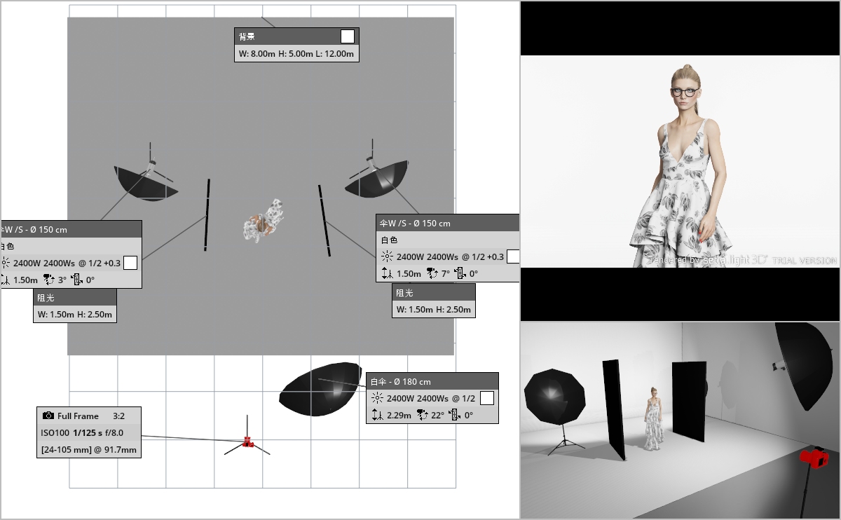Click the color swatch in the 白伞 Ø 180 cm label
The image size is (841, 520).
pos(487,398)
